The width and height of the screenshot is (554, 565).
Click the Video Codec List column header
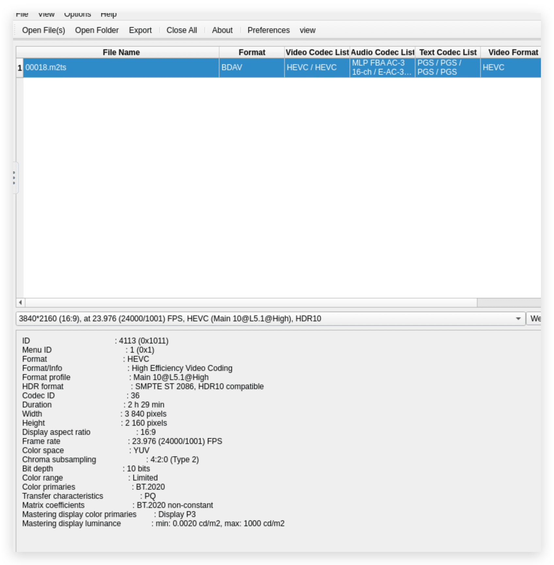pos(317,52)
